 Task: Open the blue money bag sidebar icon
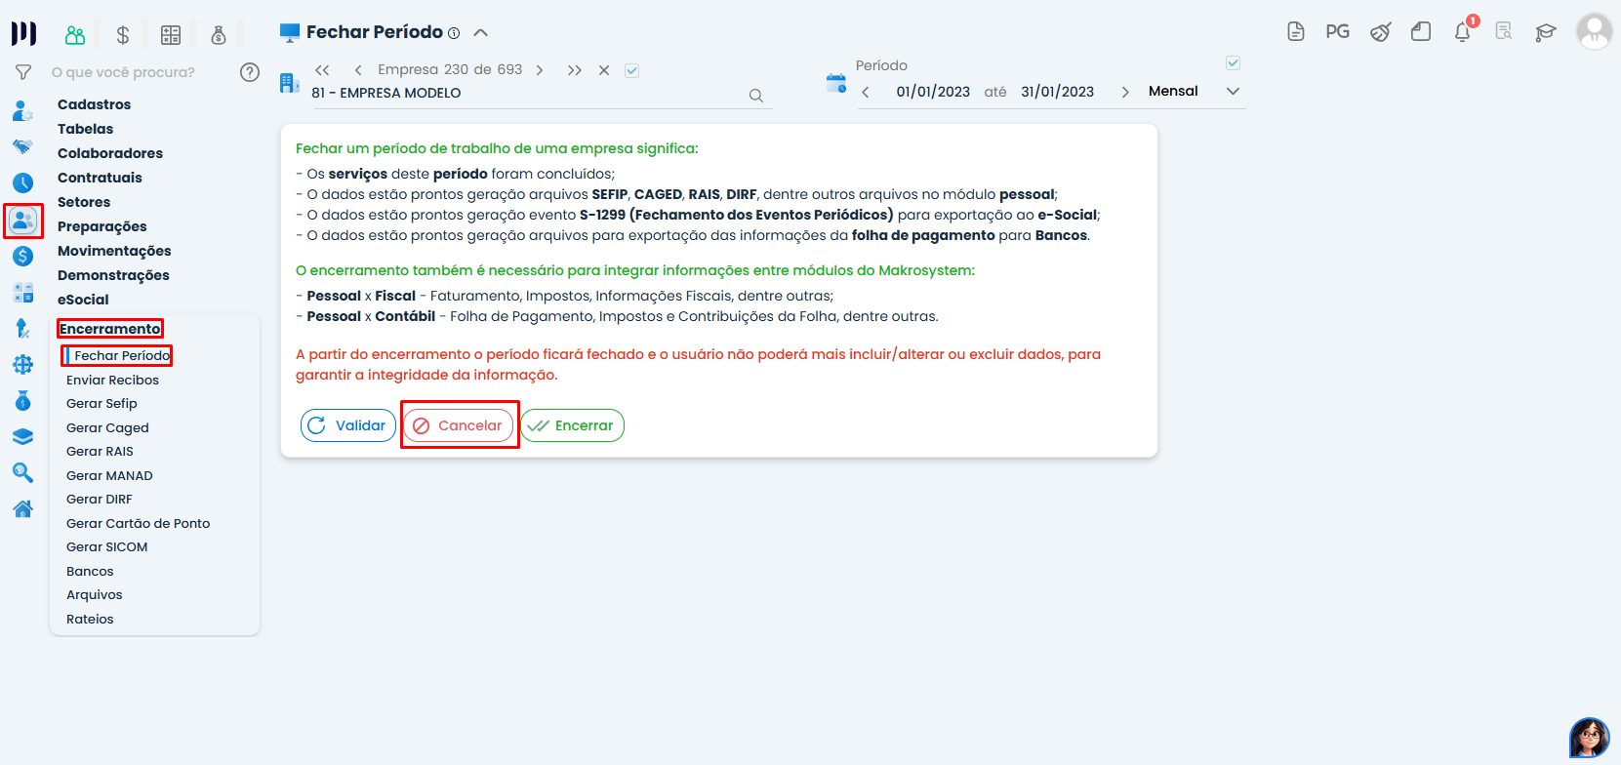click(22, 401)
